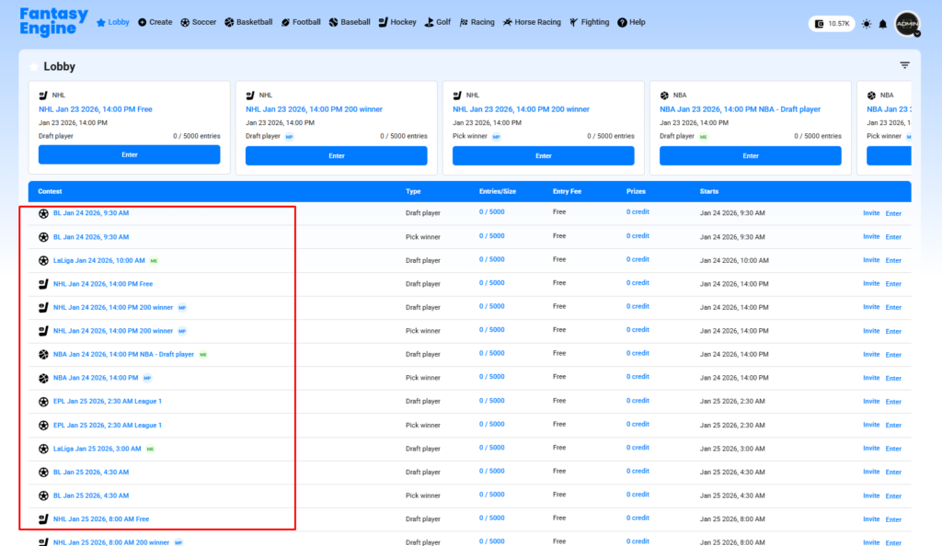
Task: Click the Fantasy Engine logo
Action: 53,22
